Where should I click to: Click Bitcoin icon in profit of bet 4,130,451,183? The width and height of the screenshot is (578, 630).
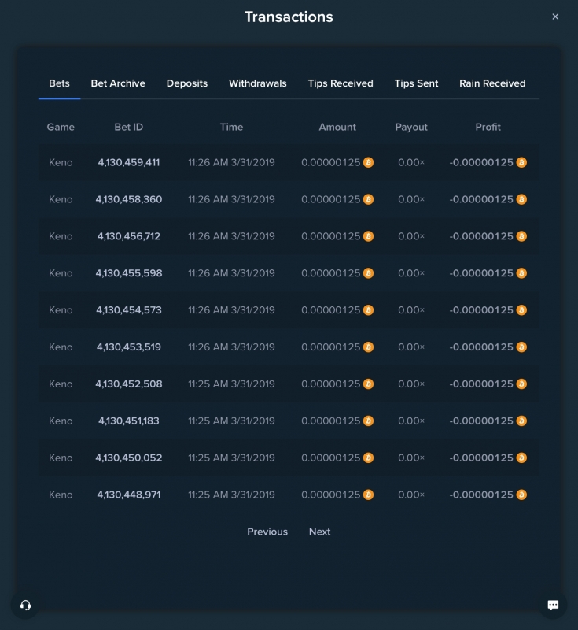click(x=521, y=421)
